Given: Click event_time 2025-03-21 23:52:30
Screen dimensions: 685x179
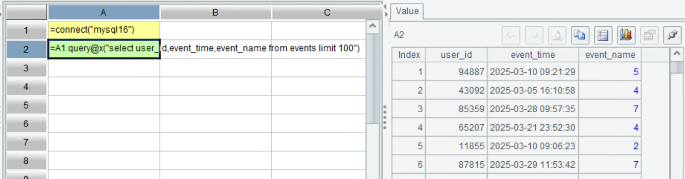Looking at the screenshot, I should point(533,128).
